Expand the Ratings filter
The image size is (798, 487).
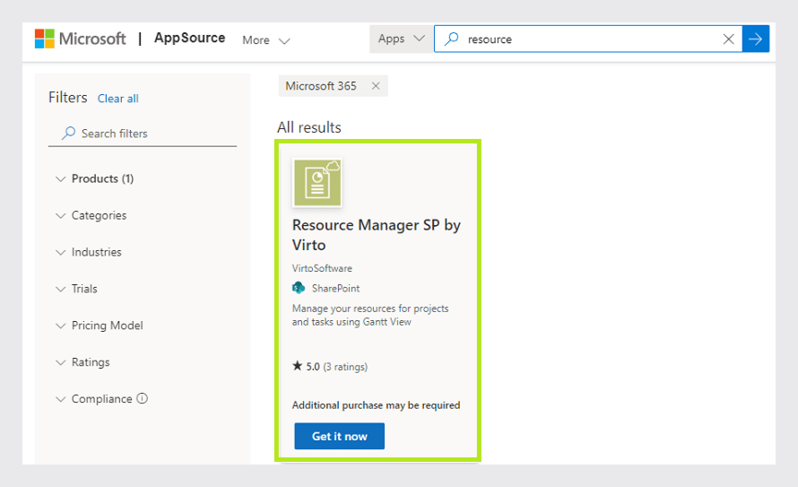(x=82, y=361)
